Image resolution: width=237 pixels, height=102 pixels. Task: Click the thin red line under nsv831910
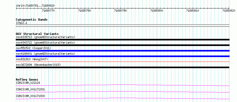coord(122,62)
